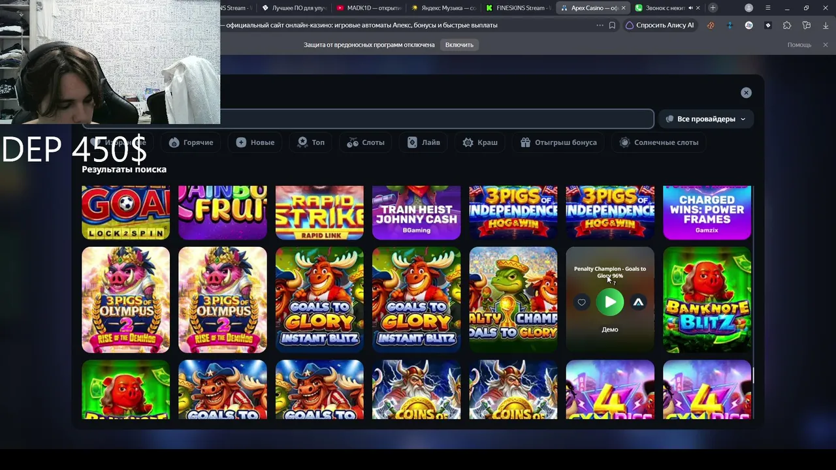
Task: Switch to the MADK1D YouTube tab
Action: [x=369, y=8]
